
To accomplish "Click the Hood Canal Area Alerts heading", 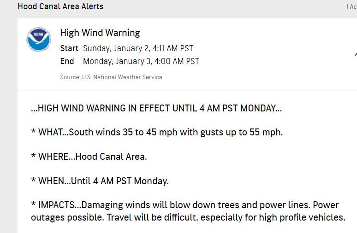I will coord(60,6).
